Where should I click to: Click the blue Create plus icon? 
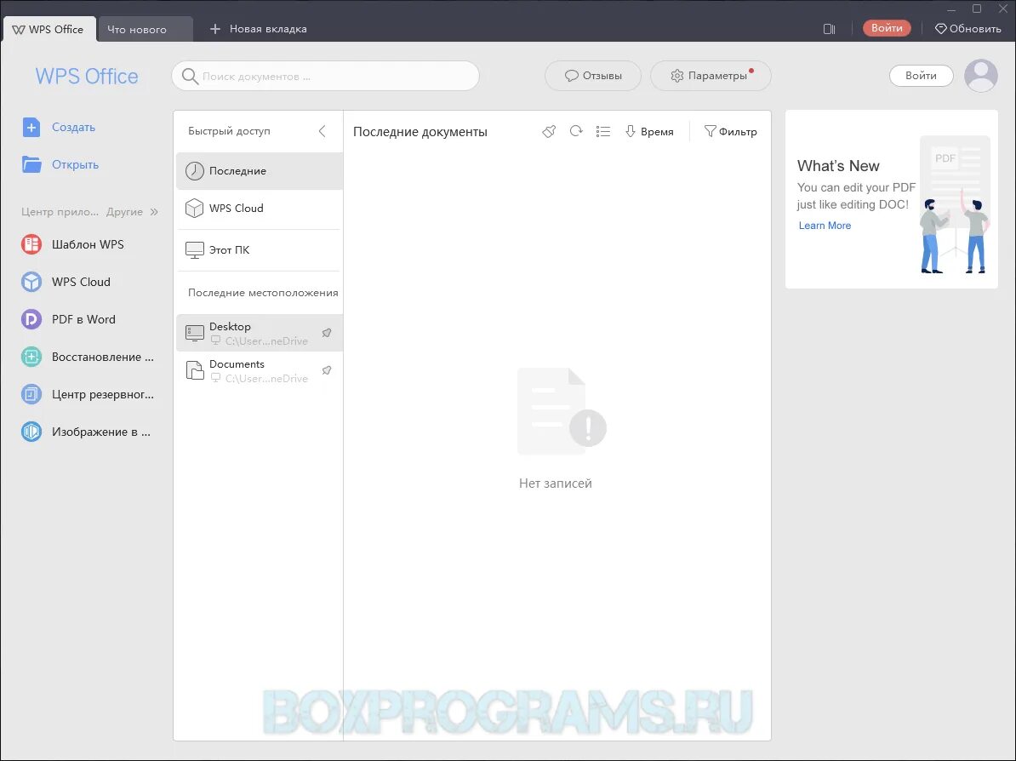(x=31, y=127)
